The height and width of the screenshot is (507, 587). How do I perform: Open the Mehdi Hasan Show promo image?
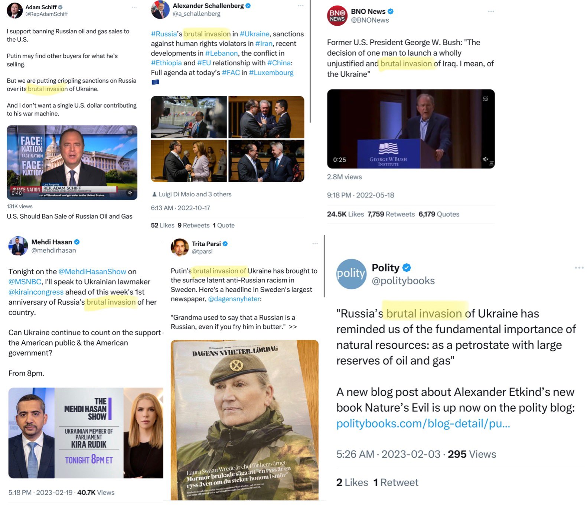86,433
